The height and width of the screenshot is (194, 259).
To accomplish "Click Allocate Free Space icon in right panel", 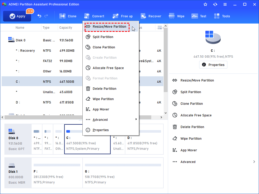I will click(x=175, y=115).
